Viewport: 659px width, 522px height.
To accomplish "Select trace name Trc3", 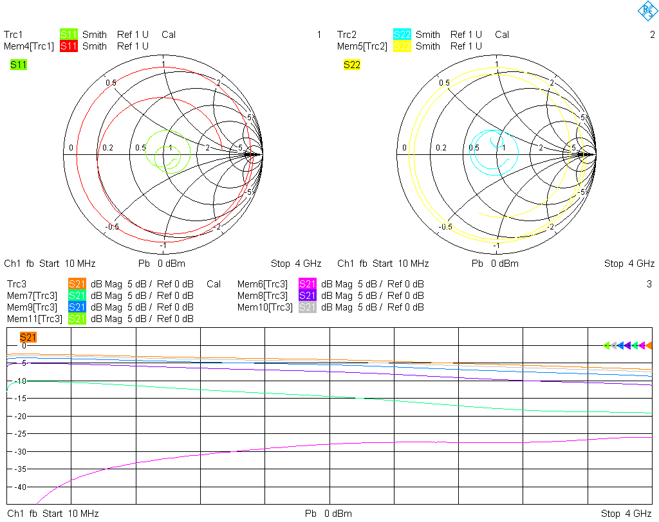I will (16, 284).
